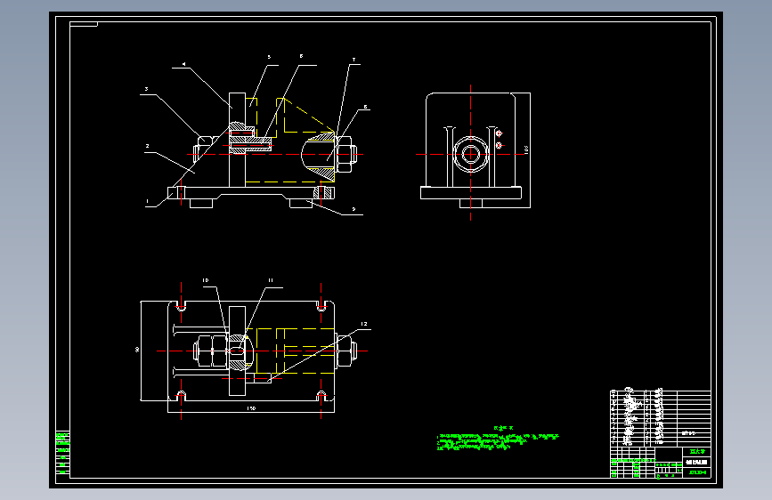Image resolution: width=772 pixels, height=500 pixels.
Task: Select part callout number 7
Action: (353, 60)
